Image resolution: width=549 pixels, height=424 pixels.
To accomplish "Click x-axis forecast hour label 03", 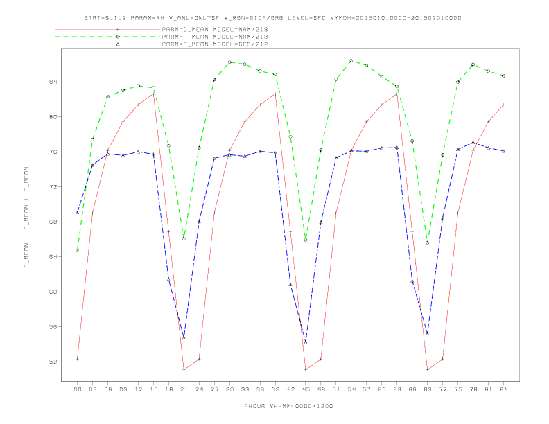I will click(92, 389).
